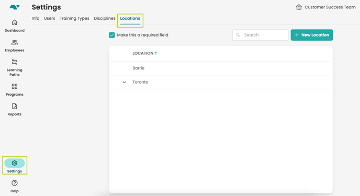Click the magnifier icon in Search
The image size is (360, 196).
pos(238,35)
